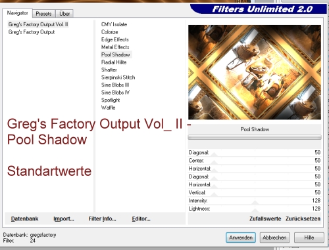Click Zurücksetzen to reset values

303,219
